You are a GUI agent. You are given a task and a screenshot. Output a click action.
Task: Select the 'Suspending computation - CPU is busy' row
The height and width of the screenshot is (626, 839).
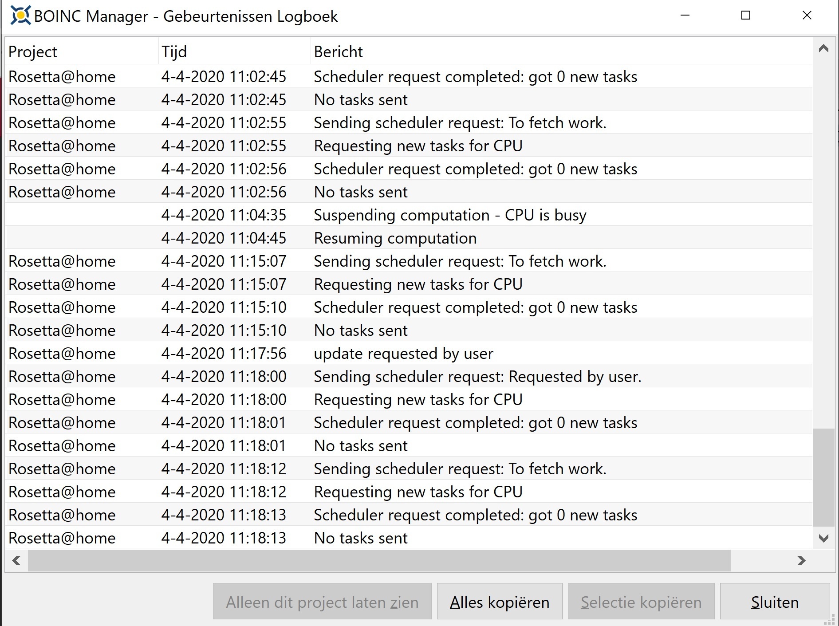point(450,215)
